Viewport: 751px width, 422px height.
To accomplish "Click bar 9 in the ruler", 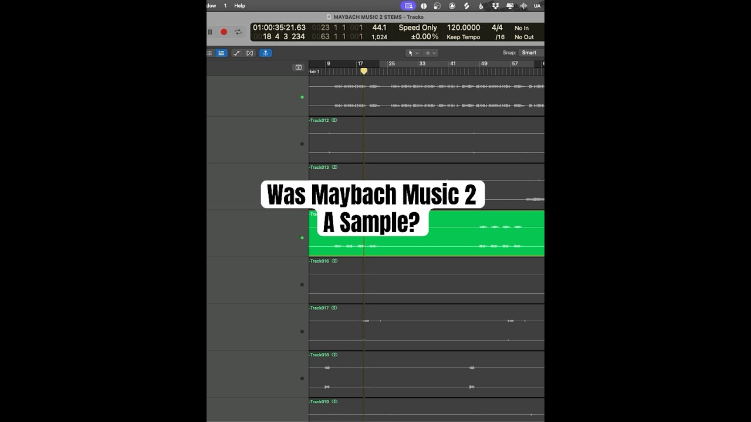I will point(329,63).
